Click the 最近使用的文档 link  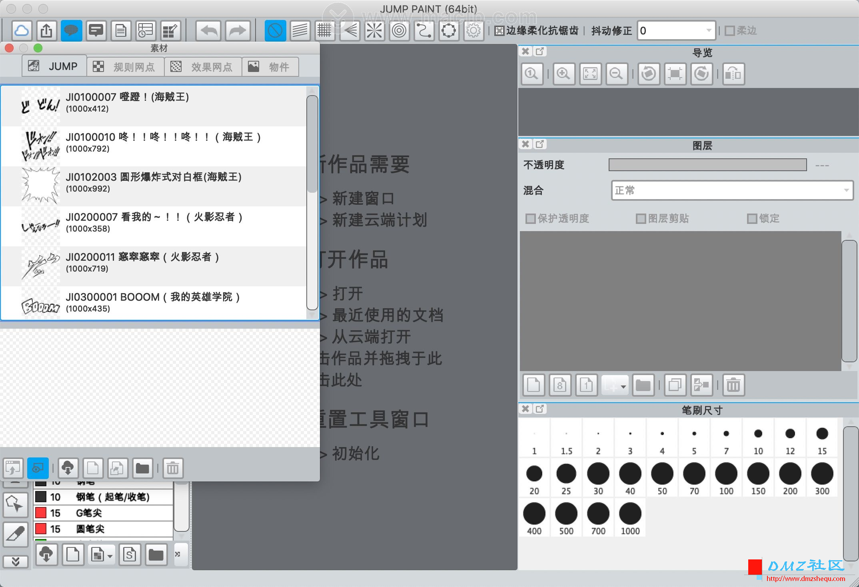(388, 315)
